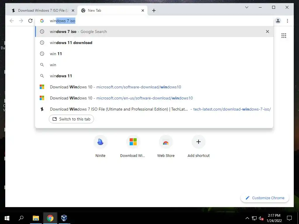
Task: Open the Web Store shortcut
Action: pyautogui.click(x=166, y=146)
